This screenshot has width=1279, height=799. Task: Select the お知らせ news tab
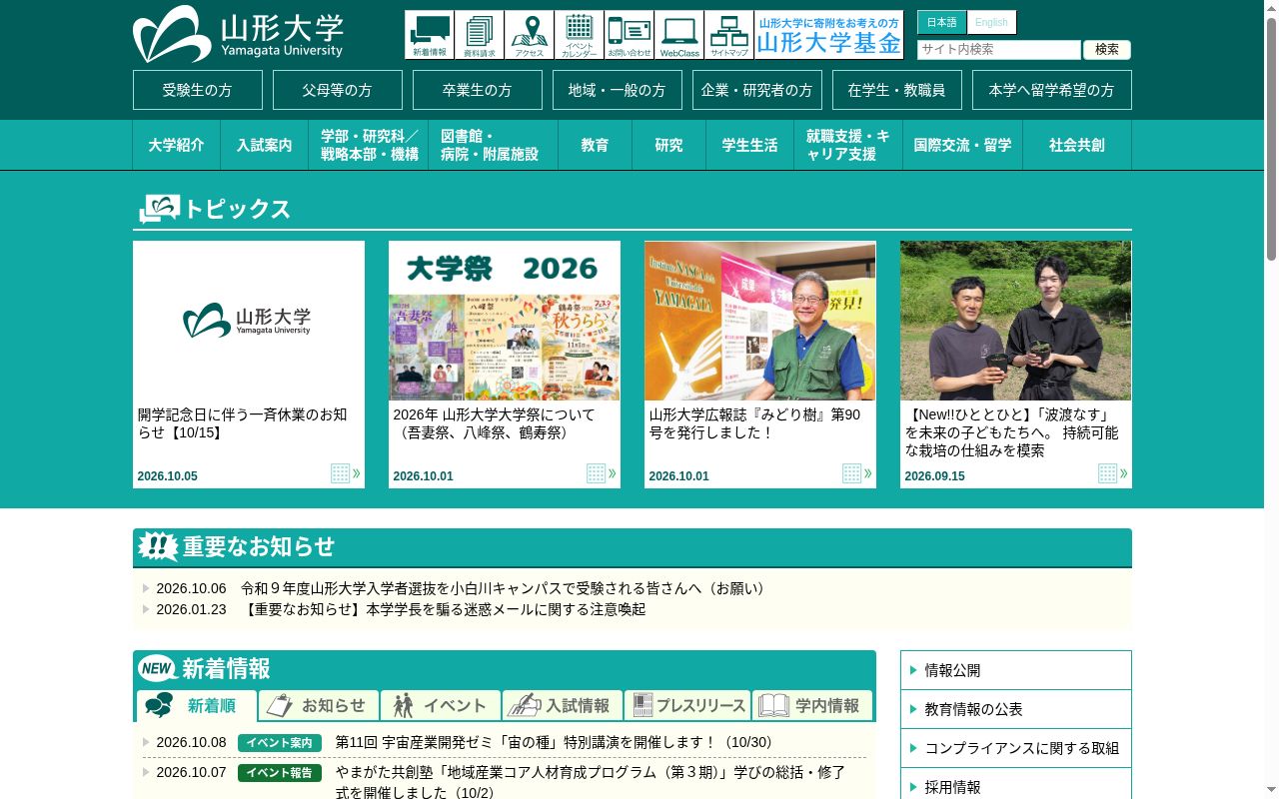click(319, 705)
